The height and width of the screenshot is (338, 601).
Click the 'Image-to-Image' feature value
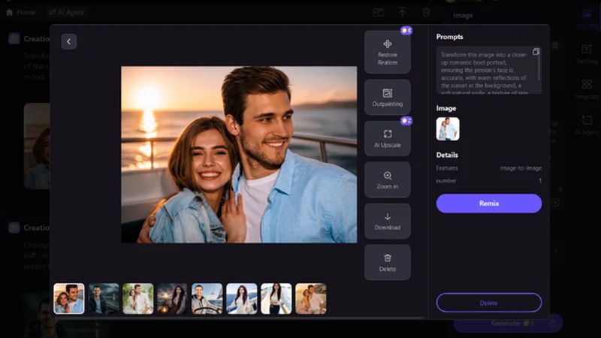click(x=521, y=168)
